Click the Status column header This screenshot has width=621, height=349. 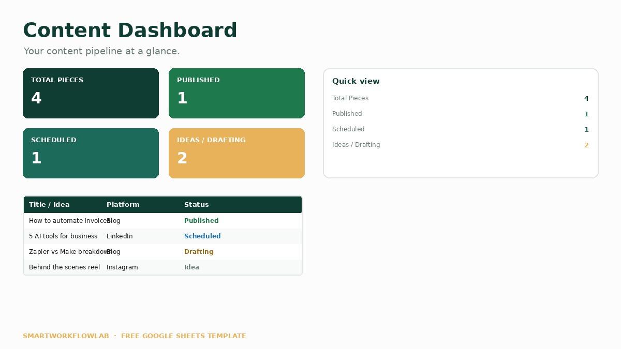(x=197, y=205)
